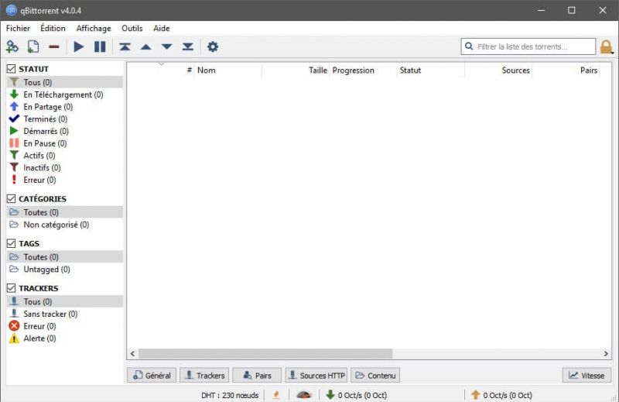This screenshot has width=619, height=402.
Task: Move torrent down in queue
Action: pos(167,46)
